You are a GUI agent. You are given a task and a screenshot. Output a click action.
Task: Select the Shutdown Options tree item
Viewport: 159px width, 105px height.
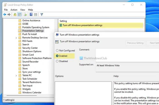click(x=32, y=51)
